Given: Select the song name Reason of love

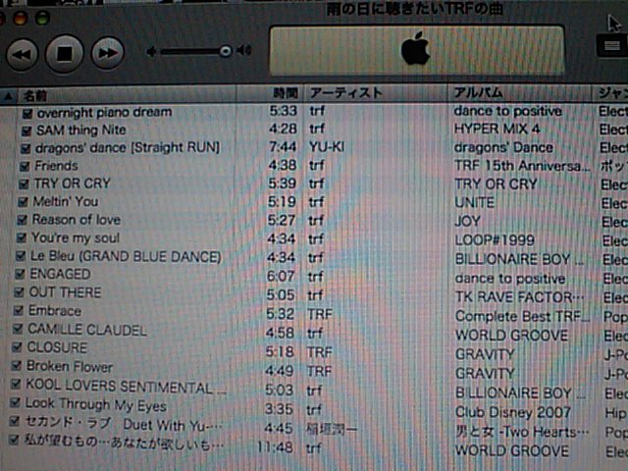Looking at the screenshot, I should pyautogui.click(x=77, y=220).
